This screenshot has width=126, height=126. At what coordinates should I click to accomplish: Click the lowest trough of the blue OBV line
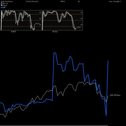point(106,116)
